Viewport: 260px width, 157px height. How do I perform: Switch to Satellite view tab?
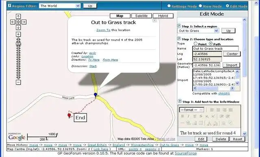pos(141,16)
